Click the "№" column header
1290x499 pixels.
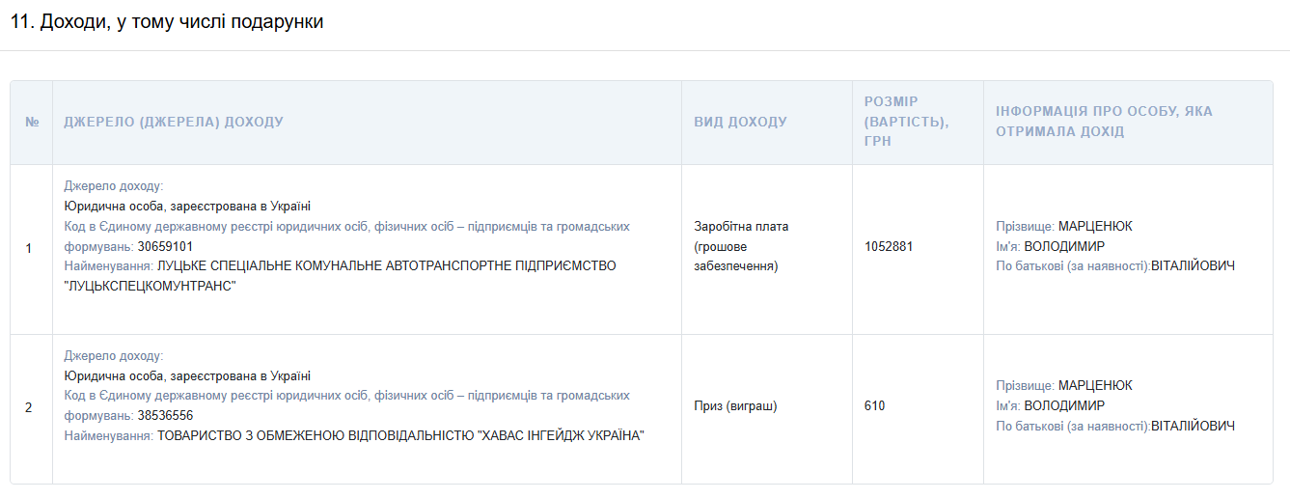coord(32,123)
